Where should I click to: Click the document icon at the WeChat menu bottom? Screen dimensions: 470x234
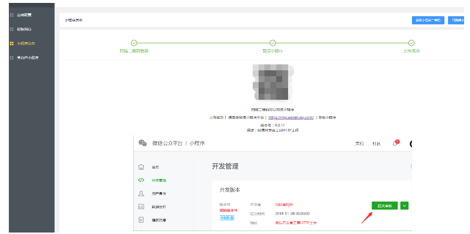point(141,220)
